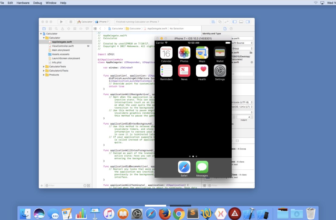
Task: Toggle the debug area visibility
Action: 241,22
